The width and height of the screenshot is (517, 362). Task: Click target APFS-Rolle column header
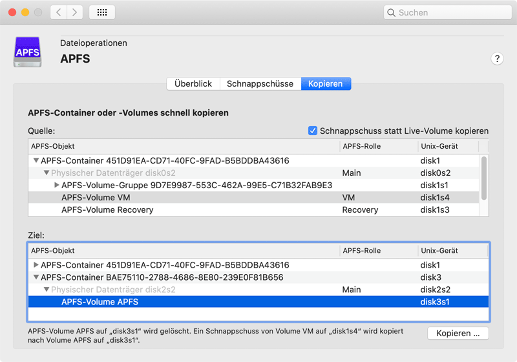click(379, 251)
